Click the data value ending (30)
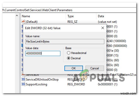The height and width of the screenshot is (96, 139). (x=113, y=51)
